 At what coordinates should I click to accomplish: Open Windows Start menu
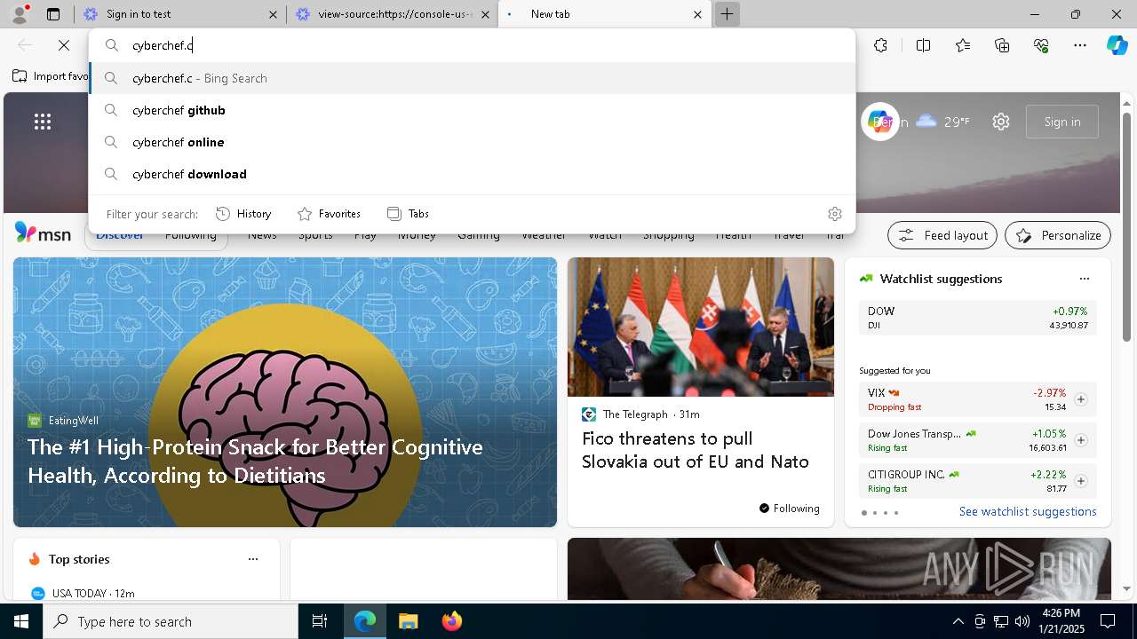point(21,621)
